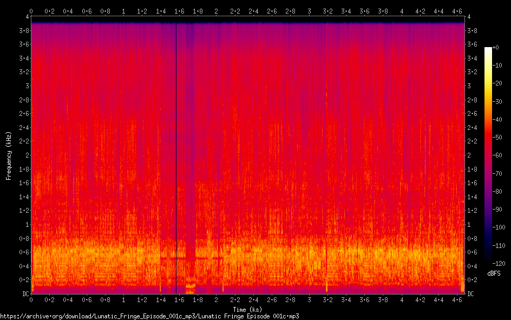
Task: Click the 4 kHz label on the left axis
Action: [x=25, y=17]
